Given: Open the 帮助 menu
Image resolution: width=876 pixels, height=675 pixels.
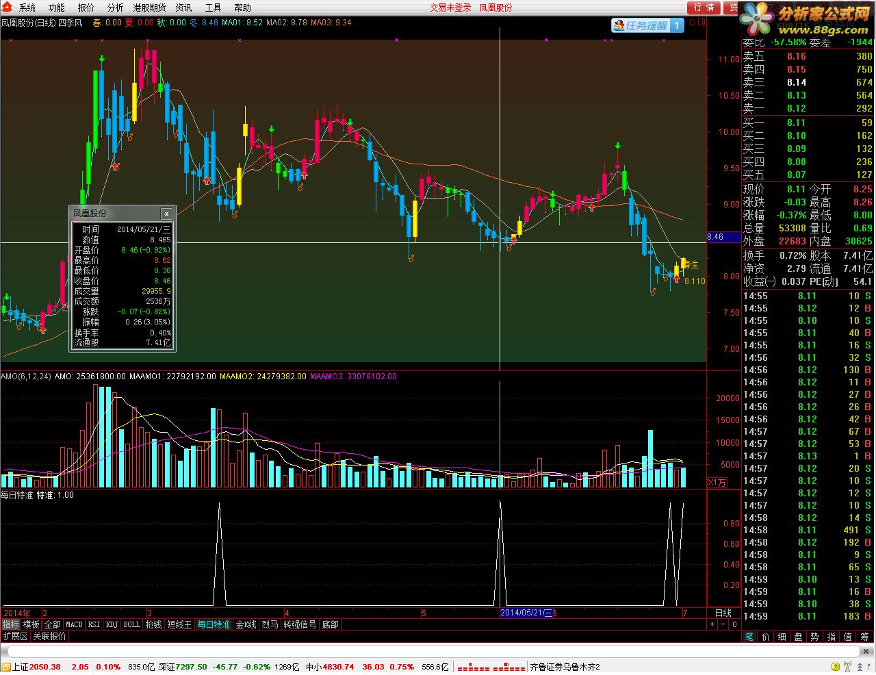Looking at the screenshot, I should click(242, 8).
